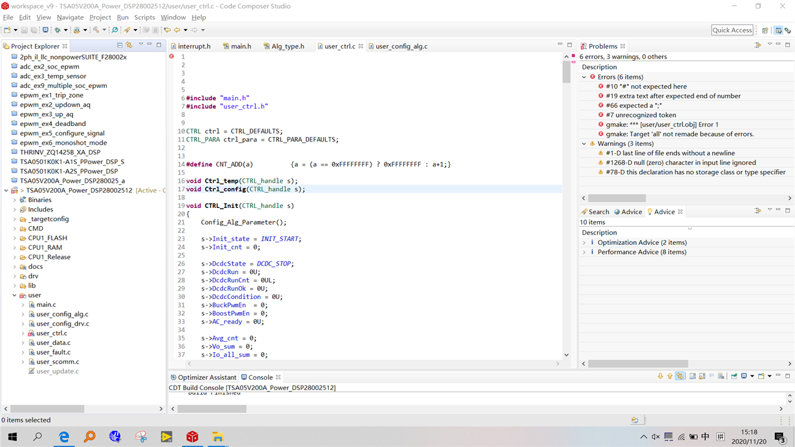795x447 pixels.
Task: Click the Build hammer icon
Action: 96,30
